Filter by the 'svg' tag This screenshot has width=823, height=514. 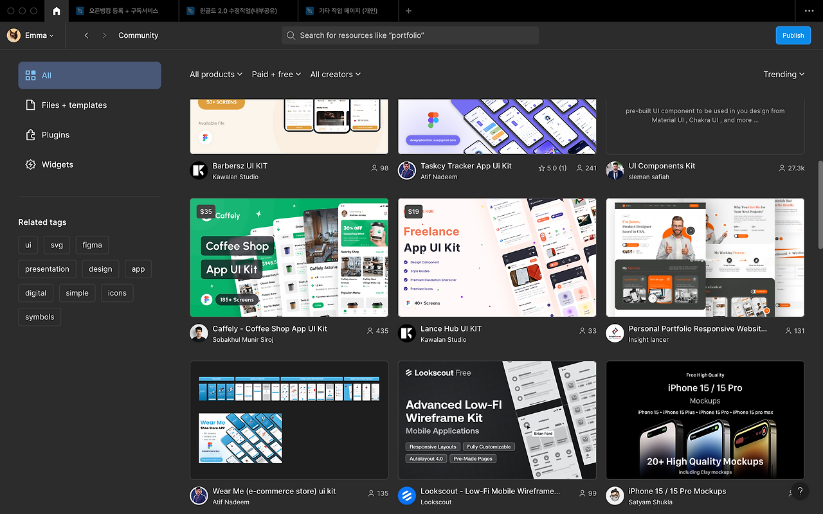(57, 245)
